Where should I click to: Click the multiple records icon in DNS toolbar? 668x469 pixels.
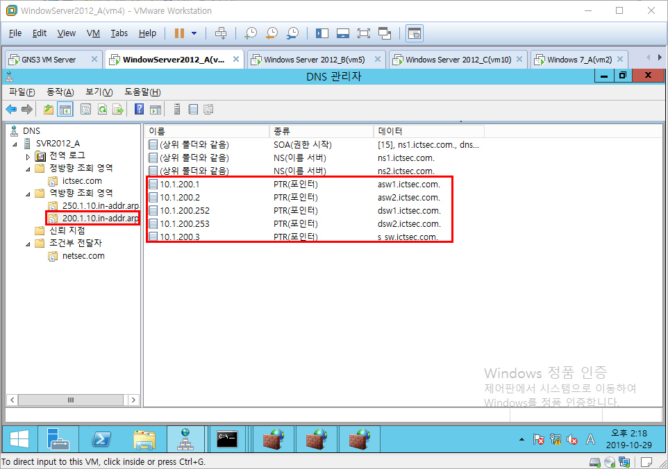208,110
